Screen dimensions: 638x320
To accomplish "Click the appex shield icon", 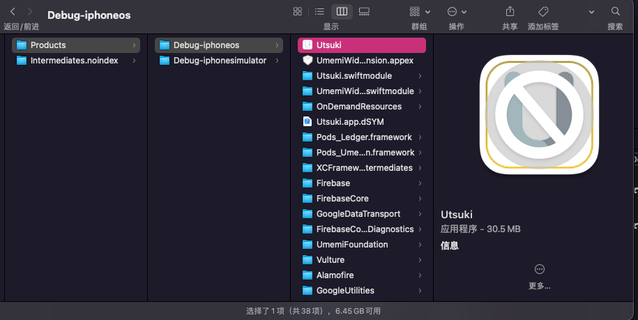I will (x=307, y=60).
